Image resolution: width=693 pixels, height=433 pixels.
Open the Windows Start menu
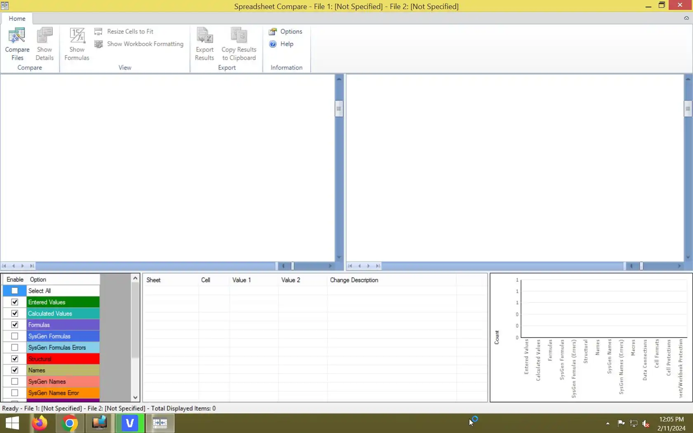pyautogui.click(x=12, y=423)
